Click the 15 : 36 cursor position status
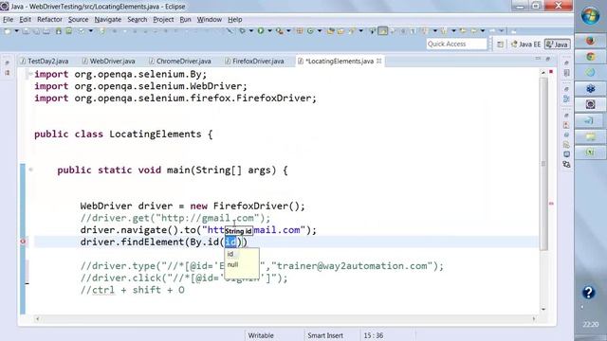607x341 pixels. point(373,335)
